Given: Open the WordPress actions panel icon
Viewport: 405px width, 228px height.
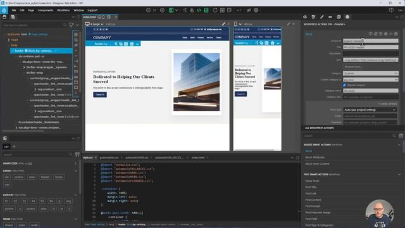Looking at the screenshot, I should pyautogui.click(x=347, y=17).
